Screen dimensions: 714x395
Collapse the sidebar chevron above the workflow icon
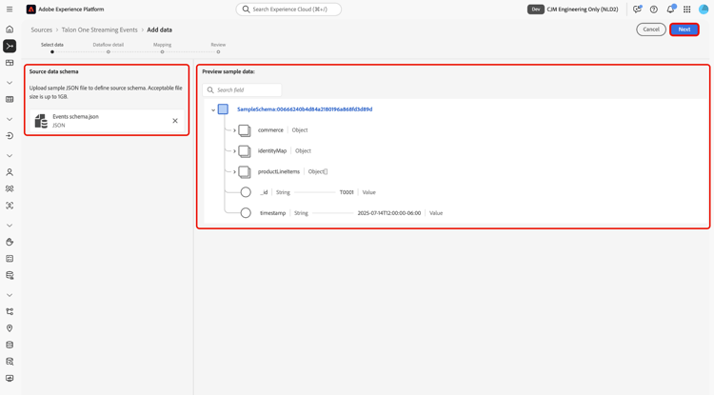click(x=10, y=295)
